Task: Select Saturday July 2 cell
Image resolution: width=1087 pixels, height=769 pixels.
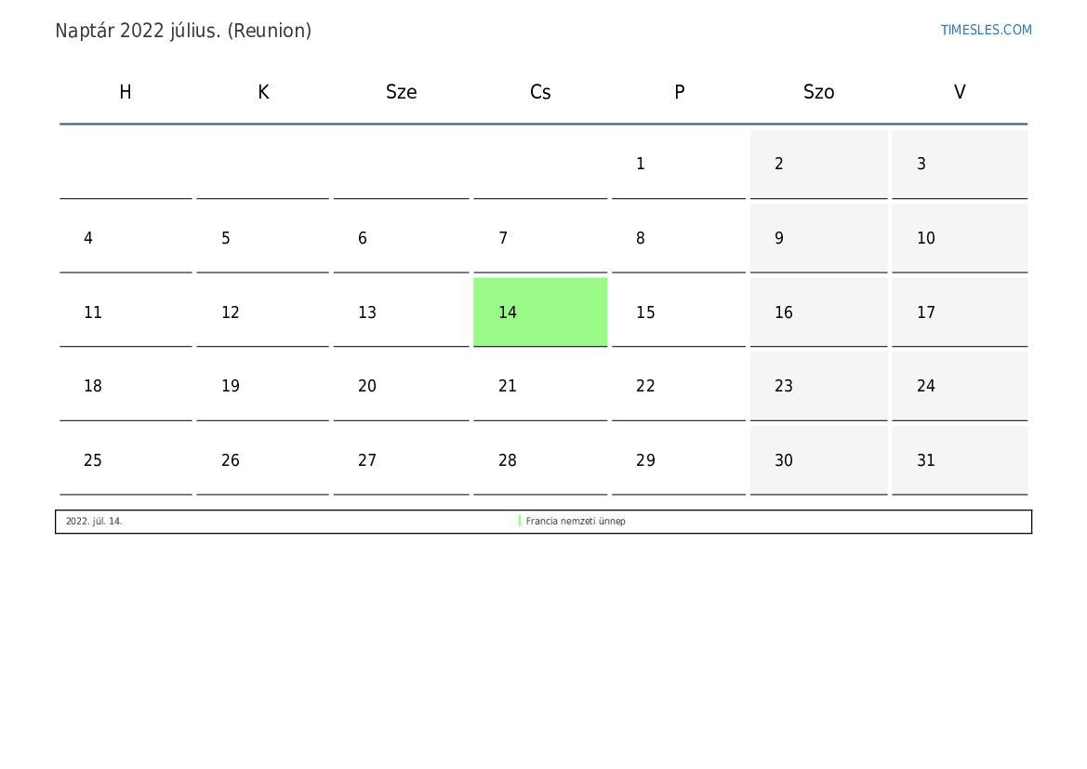Action: pyautogui.click(x=818, y=164)
